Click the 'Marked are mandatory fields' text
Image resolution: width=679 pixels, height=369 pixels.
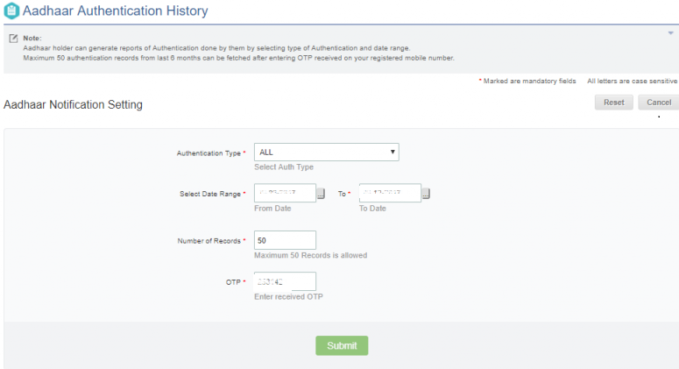(529, 81)
